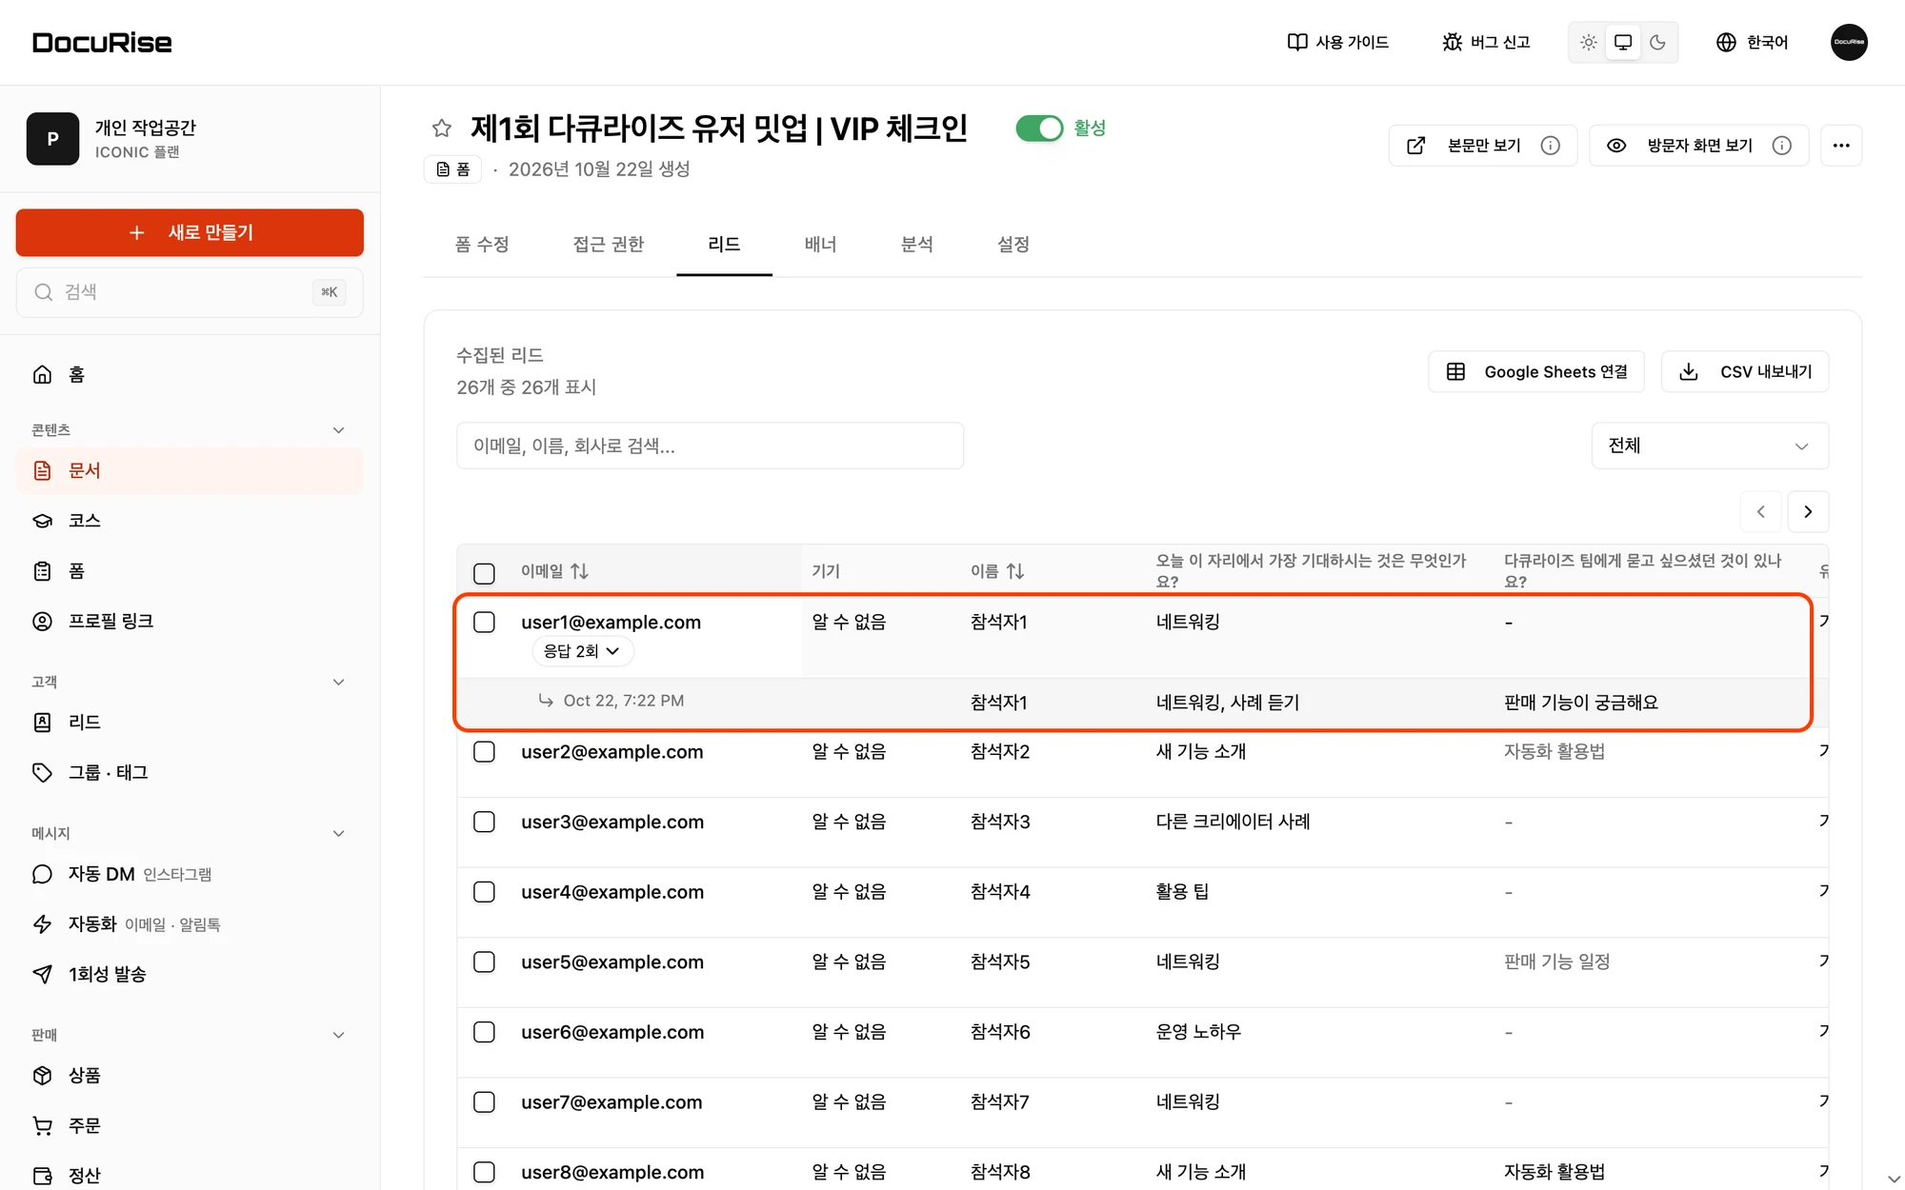Screen dimensions: 1905x1190
Task: Click Google Sheets 연결 button
Action: pyautogui.click(x=1536, y=371)
